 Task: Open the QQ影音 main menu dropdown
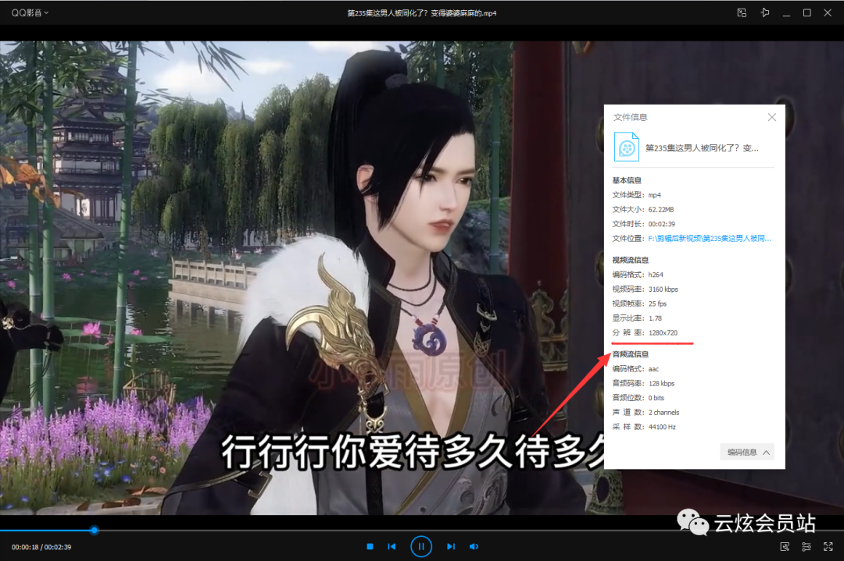tap(30, 13)
